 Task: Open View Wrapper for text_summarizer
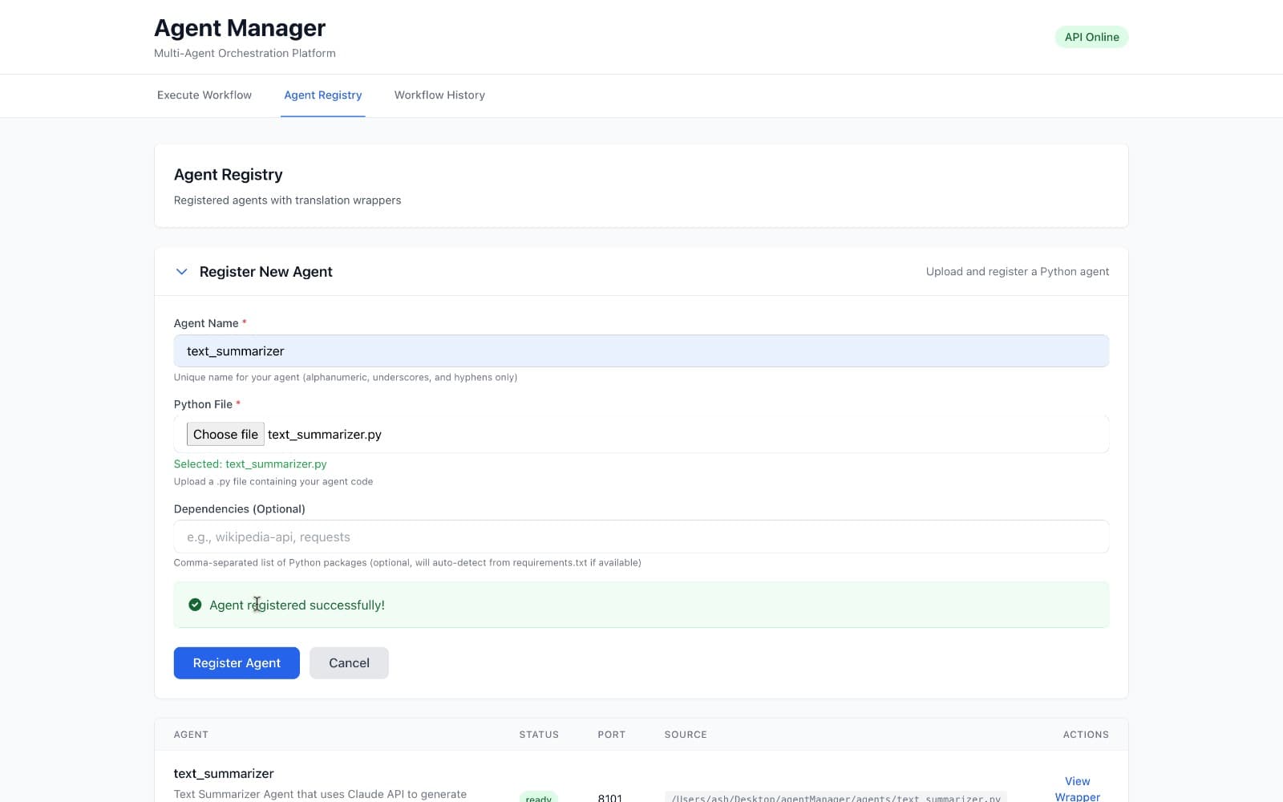[1077, 788]
